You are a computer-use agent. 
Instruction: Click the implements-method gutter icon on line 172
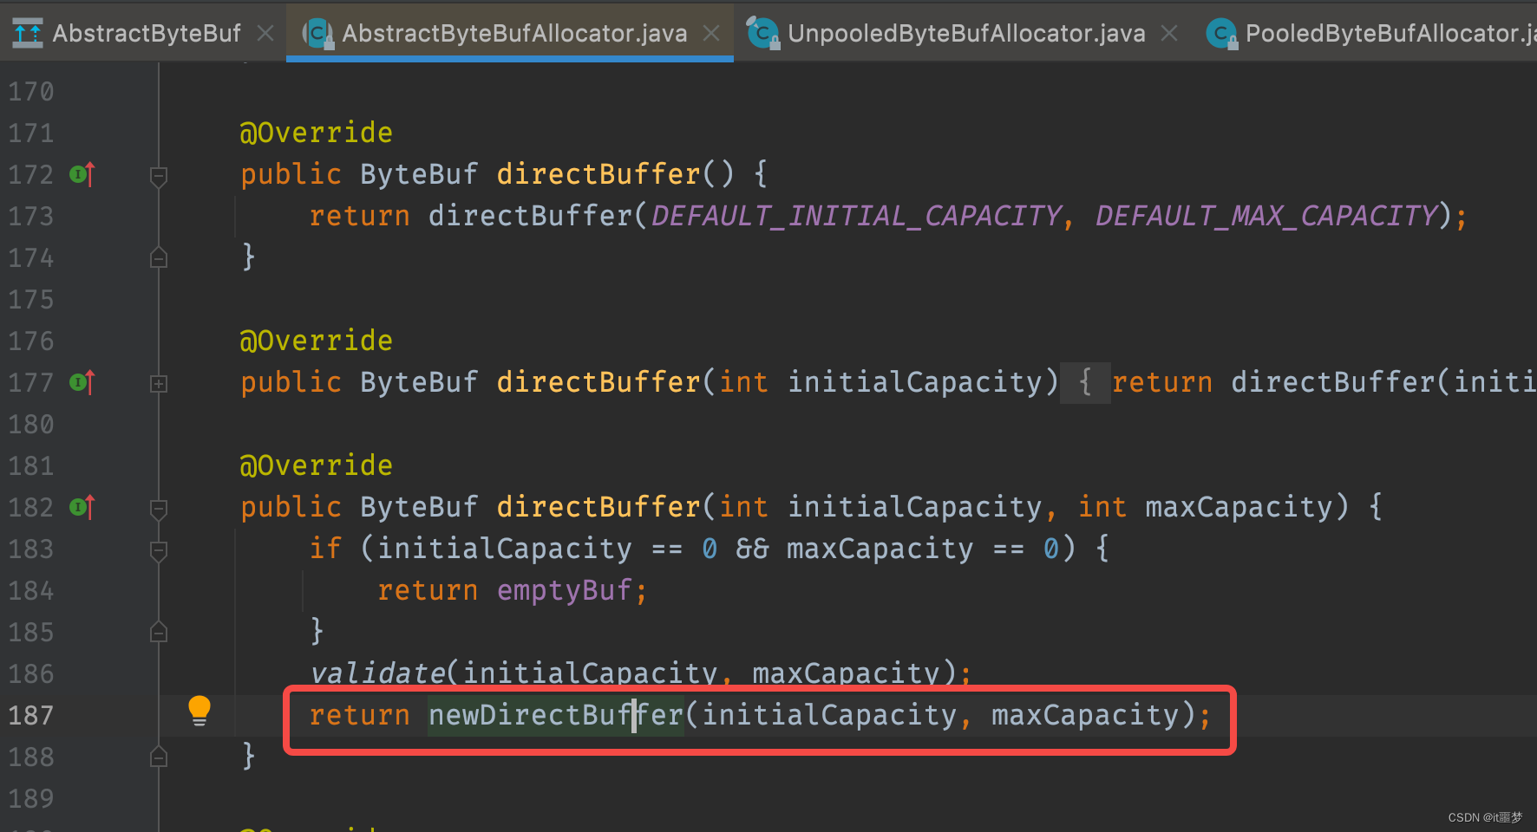pos(82,174)
